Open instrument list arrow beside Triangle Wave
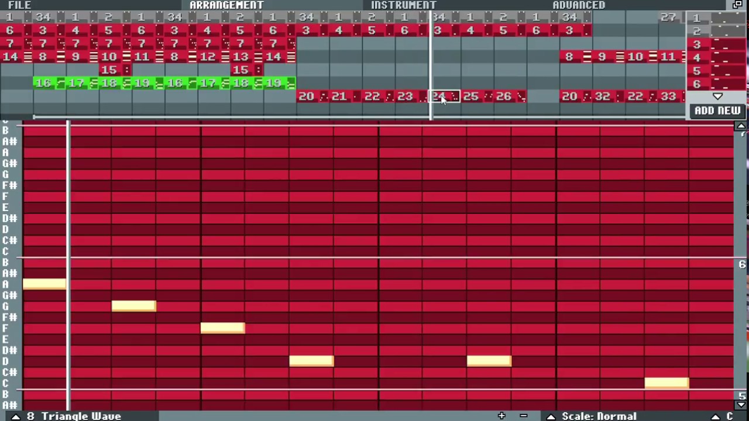The height and width of the screenshot is (421, 749). [16, 416]
